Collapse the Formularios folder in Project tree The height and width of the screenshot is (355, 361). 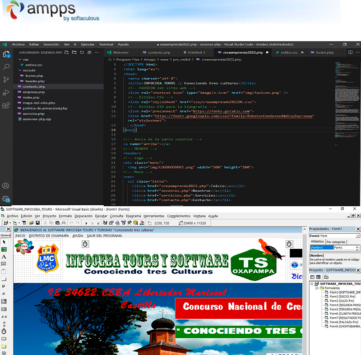pos(317,288)
